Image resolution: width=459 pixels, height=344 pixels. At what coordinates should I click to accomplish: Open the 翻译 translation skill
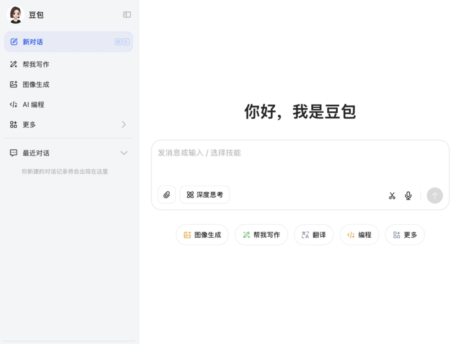[x=313, y=234]
